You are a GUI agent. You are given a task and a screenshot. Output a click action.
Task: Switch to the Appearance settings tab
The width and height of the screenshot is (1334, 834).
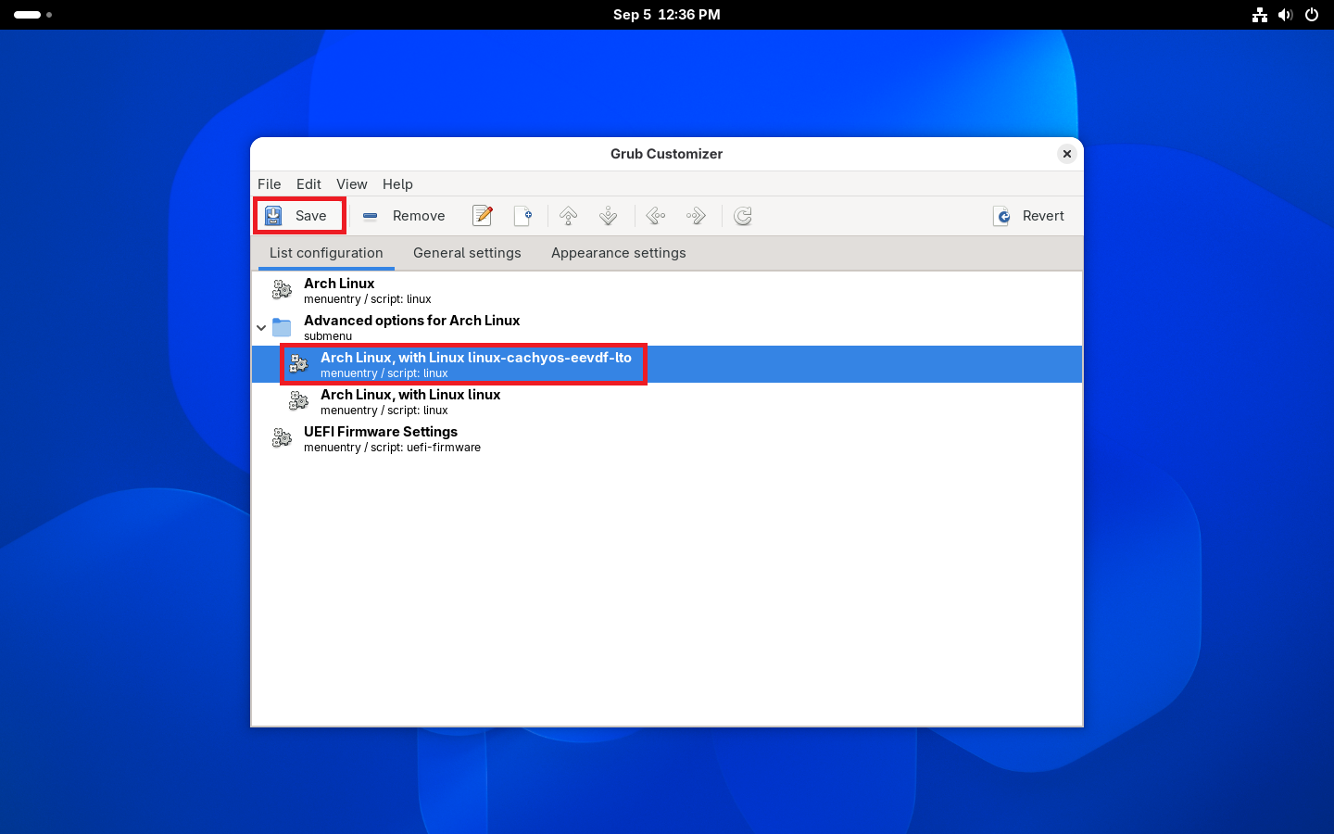coord(619,253)
